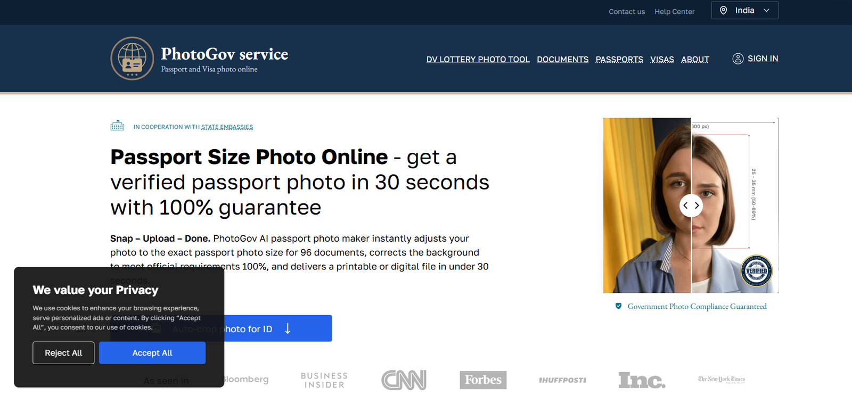Click the CNN logo
The image size is (852, 394).
pyautogui.click(x=404, y=380)
